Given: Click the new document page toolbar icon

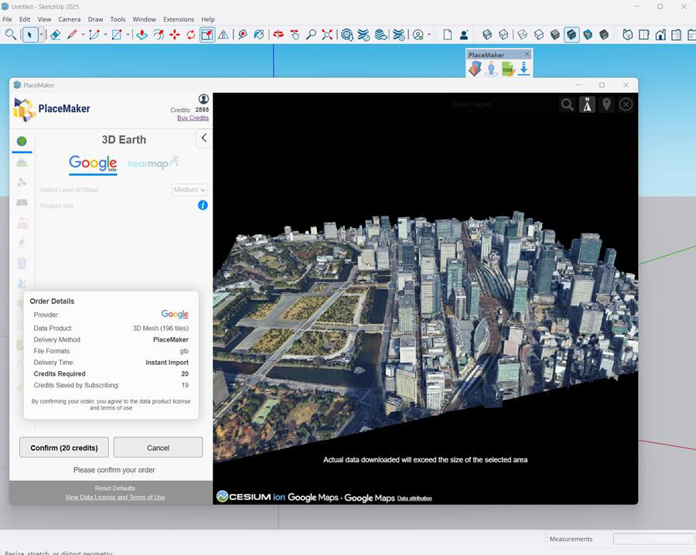Looking at the screenshot, I should pyautogui.click(x=448, y=35).
